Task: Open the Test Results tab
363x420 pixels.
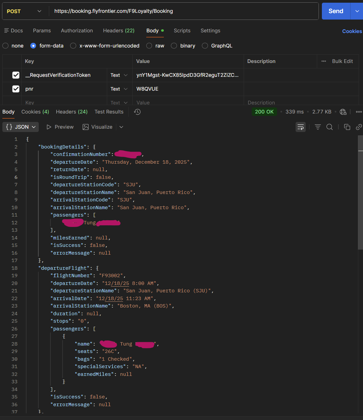Action: click(109, 112)
